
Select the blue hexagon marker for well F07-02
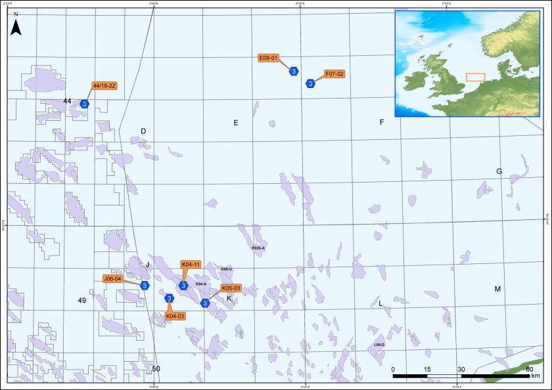[x=310, y=83]
